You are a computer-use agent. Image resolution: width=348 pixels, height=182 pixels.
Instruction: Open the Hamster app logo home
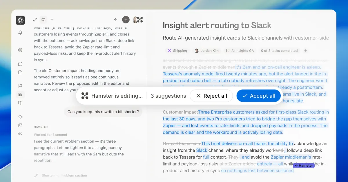click(20, 20)
